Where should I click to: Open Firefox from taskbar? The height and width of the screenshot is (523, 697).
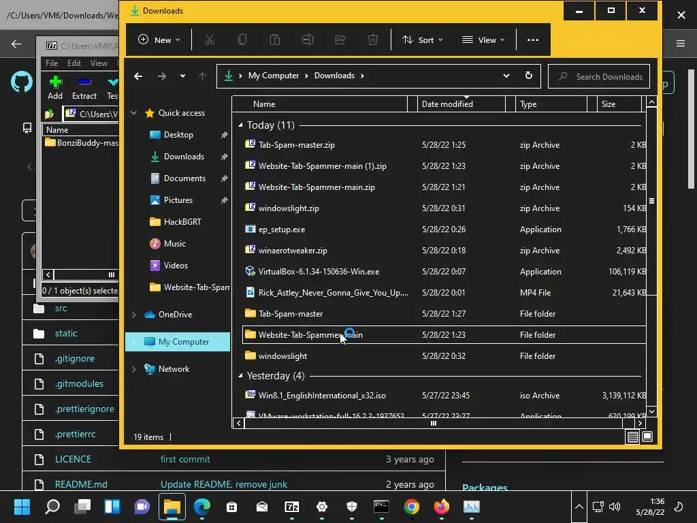441,507
